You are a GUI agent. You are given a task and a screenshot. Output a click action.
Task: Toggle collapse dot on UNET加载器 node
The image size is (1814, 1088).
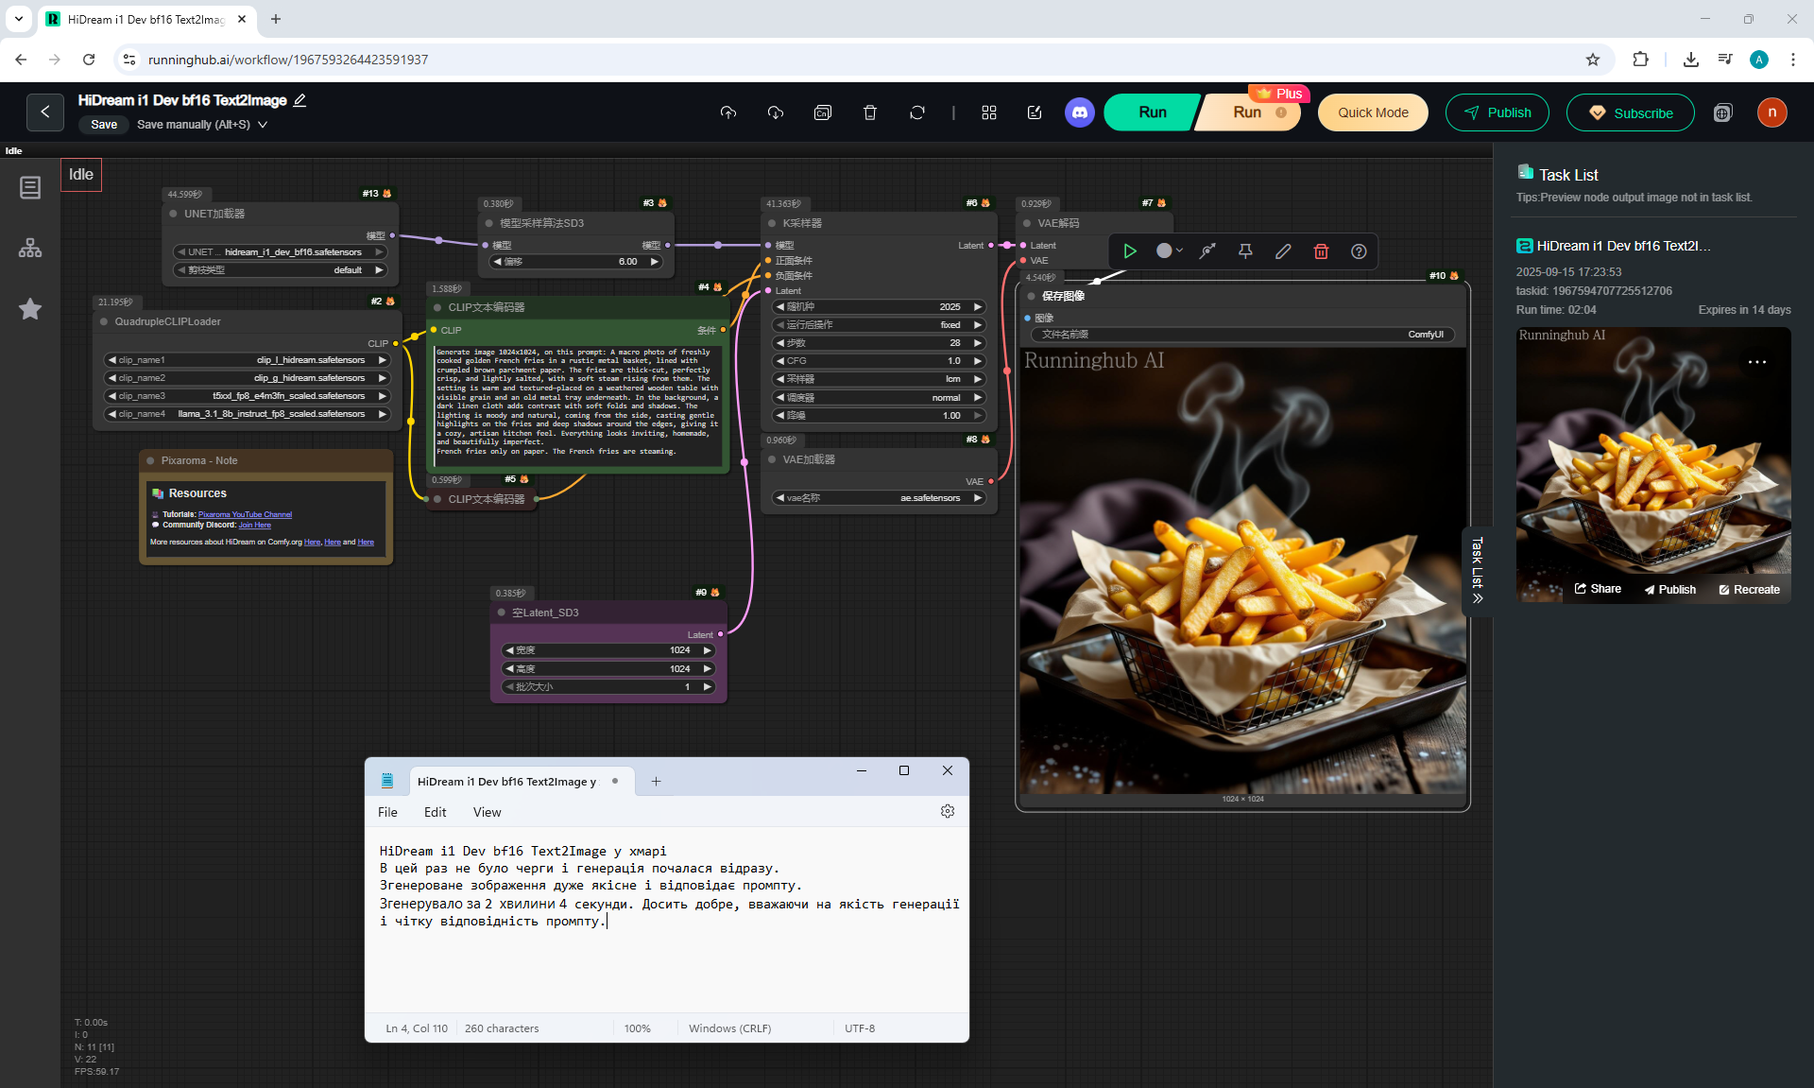(174, 214)
